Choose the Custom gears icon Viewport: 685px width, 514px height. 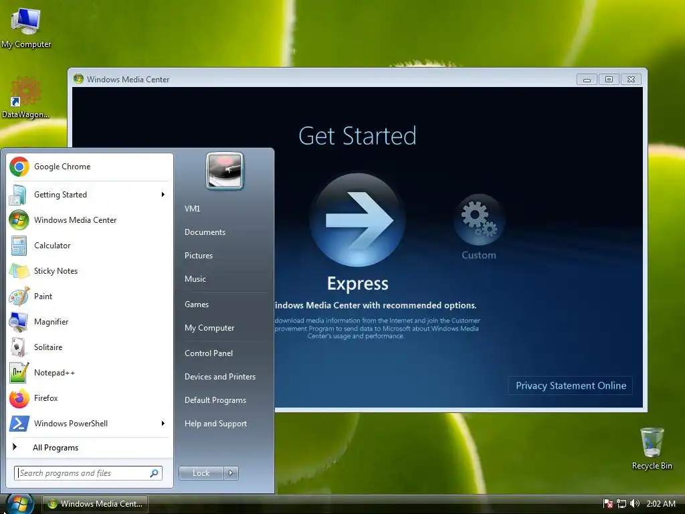[479, 219]
